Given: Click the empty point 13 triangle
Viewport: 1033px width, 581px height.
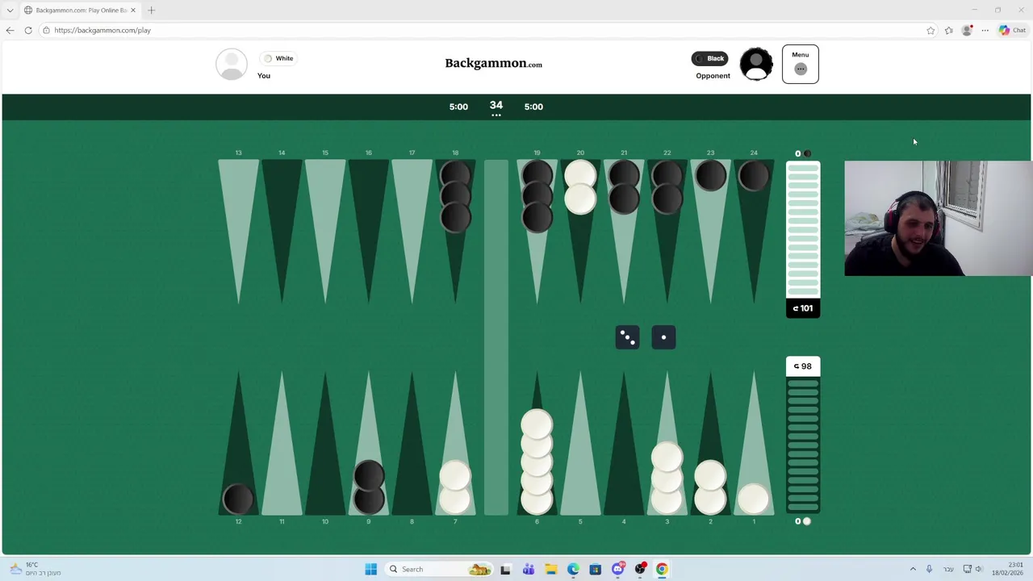Looking at the screenshot, I should (x=238, y=232).
